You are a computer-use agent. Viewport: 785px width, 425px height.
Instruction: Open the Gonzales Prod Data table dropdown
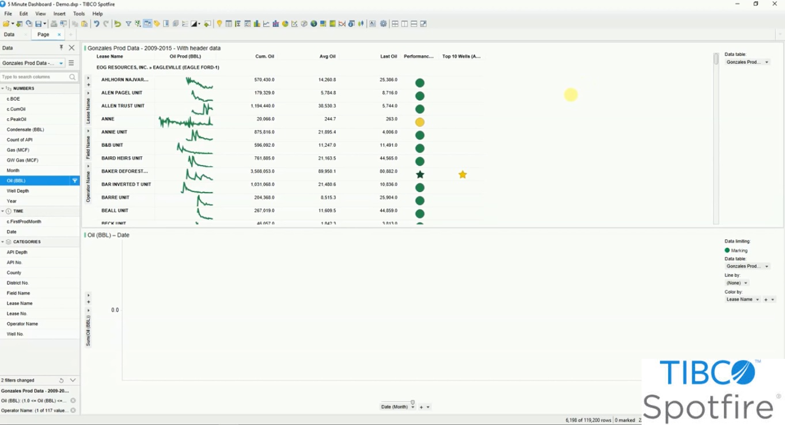[x=61, y=63]
